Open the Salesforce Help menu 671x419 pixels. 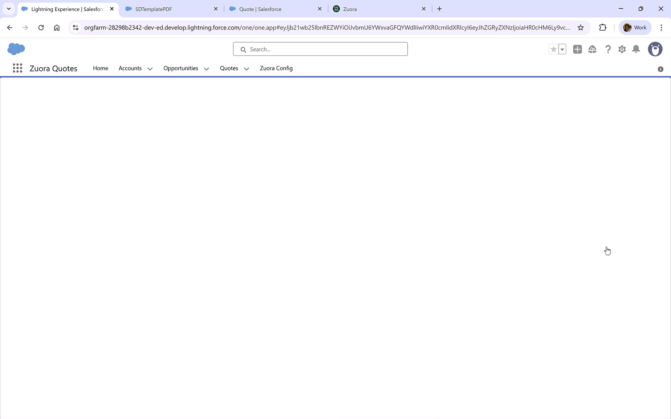click(608, 49)
